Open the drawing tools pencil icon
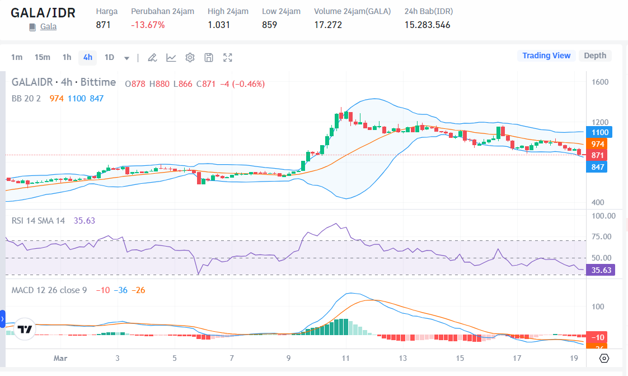 point(152,57)
